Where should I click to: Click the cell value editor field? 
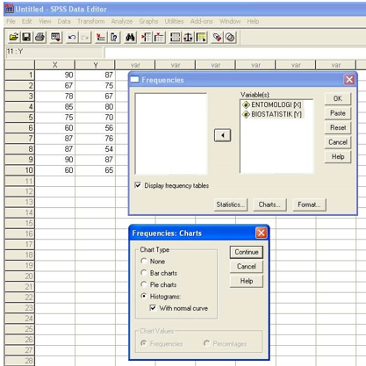click(235, 52)
